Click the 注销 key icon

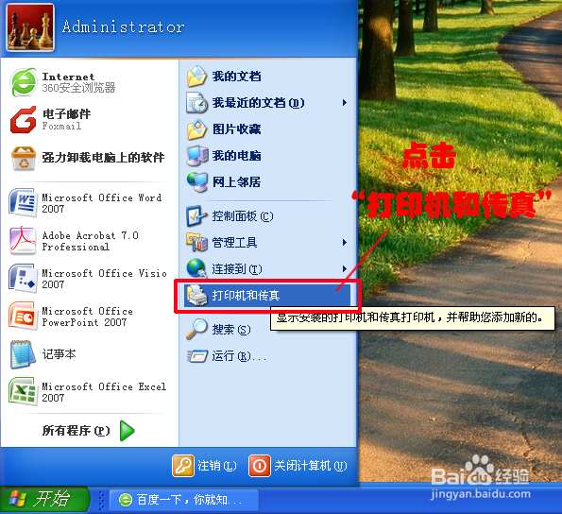click(183, 466)
